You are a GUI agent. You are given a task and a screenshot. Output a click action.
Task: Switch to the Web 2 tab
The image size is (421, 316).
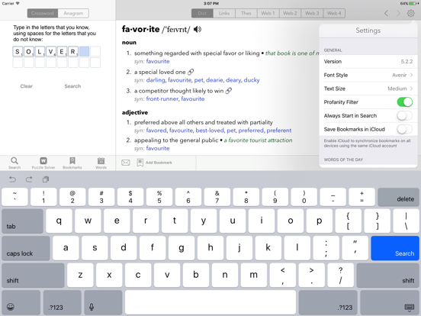[291, 13]
